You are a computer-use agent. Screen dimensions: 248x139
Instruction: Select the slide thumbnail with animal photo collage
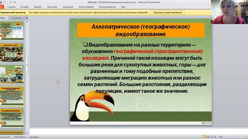point(12,53)
